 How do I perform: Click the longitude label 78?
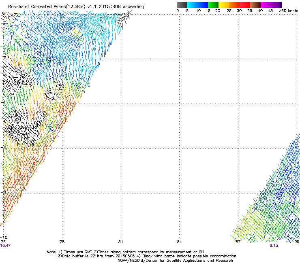62,242
